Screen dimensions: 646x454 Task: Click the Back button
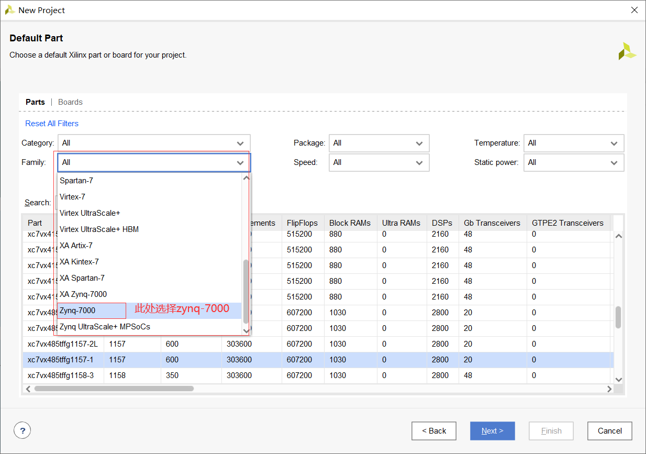[434, 431]
